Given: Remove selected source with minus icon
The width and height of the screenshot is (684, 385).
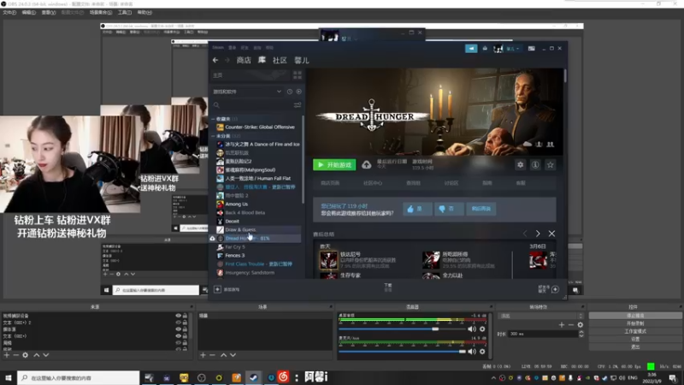Looking at the screenshot, I should (x=15, y=355).
